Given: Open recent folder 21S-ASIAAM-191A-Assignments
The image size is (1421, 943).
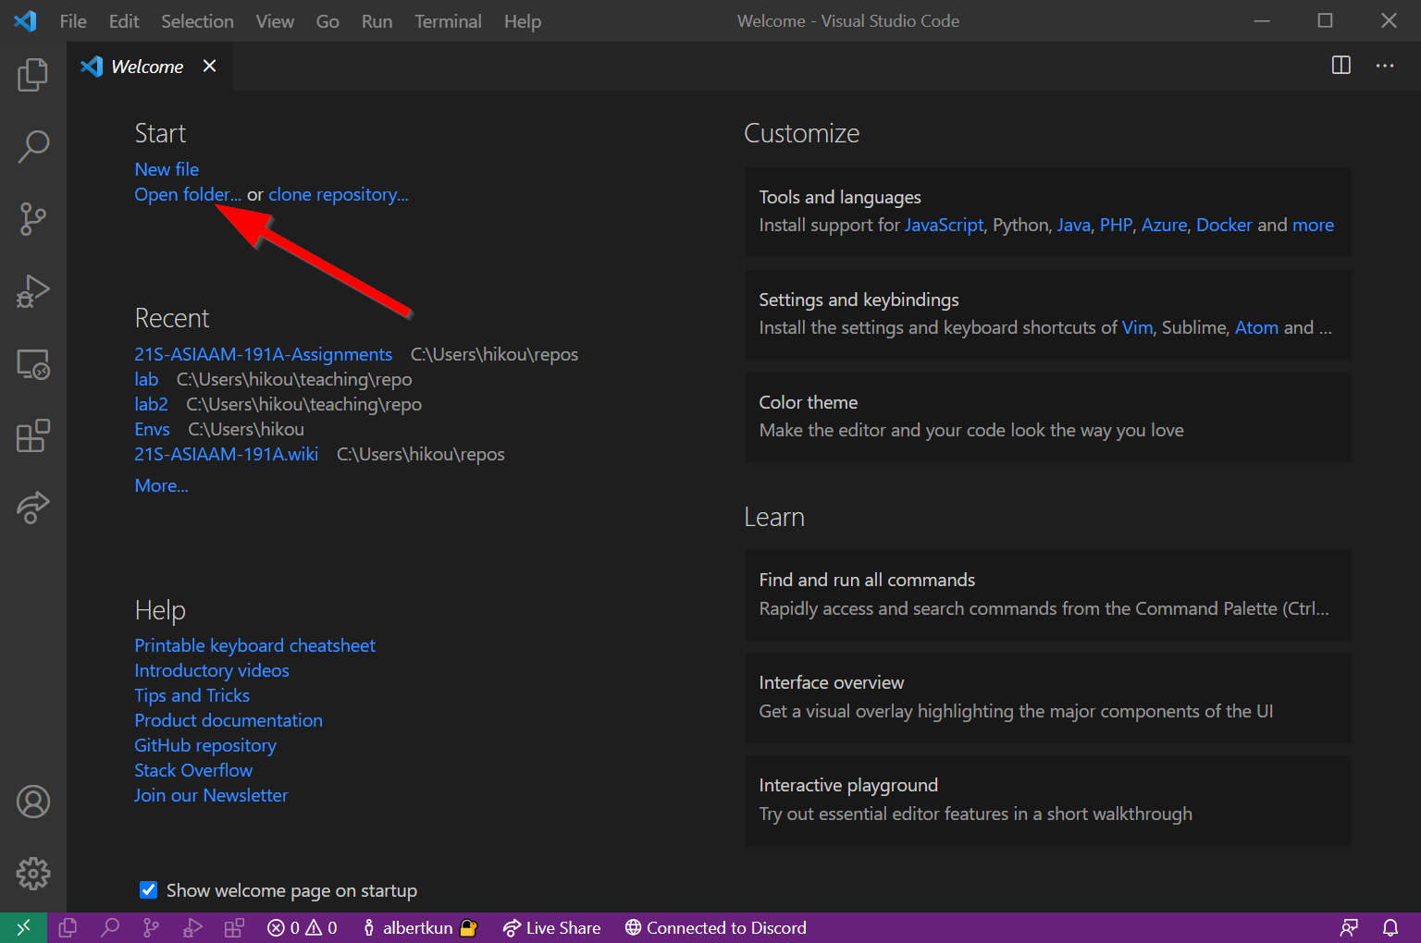Looking at the screenshot, I should click(x=263, y=354).
